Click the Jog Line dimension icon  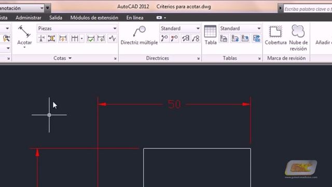[112, 38]
